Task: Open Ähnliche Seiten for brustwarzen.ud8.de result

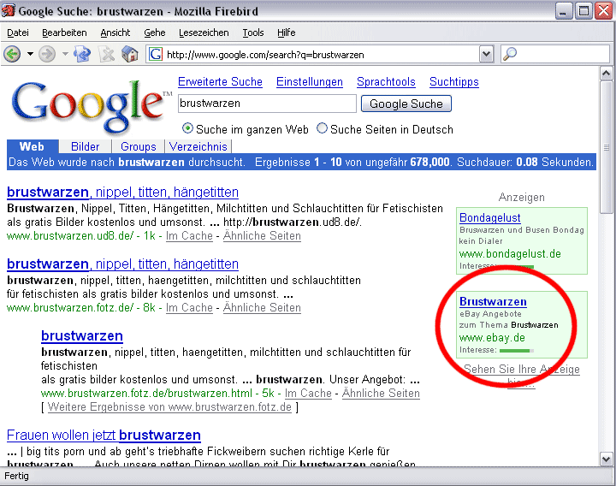Action: (x=262, y=236)
